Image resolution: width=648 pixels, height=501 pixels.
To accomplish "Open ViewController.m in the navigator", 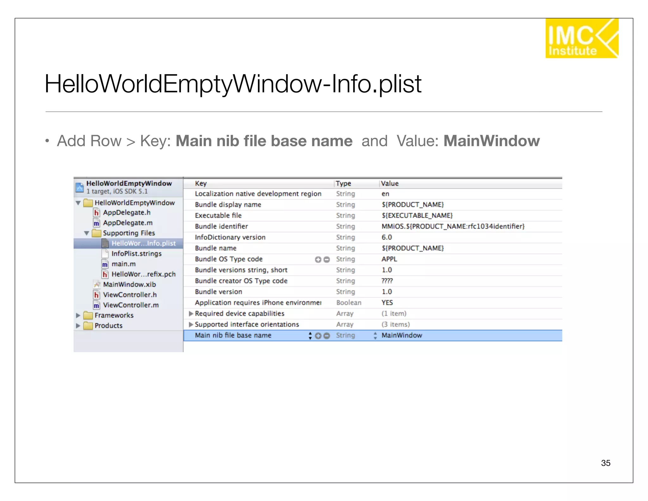I will (131, 305).
